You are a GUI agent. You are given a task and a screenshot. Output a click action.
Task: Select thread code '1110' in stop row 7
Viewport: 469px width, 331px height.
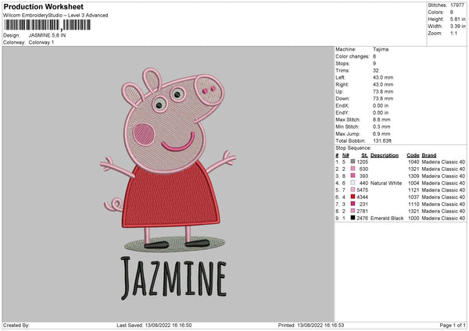point(414,204)
